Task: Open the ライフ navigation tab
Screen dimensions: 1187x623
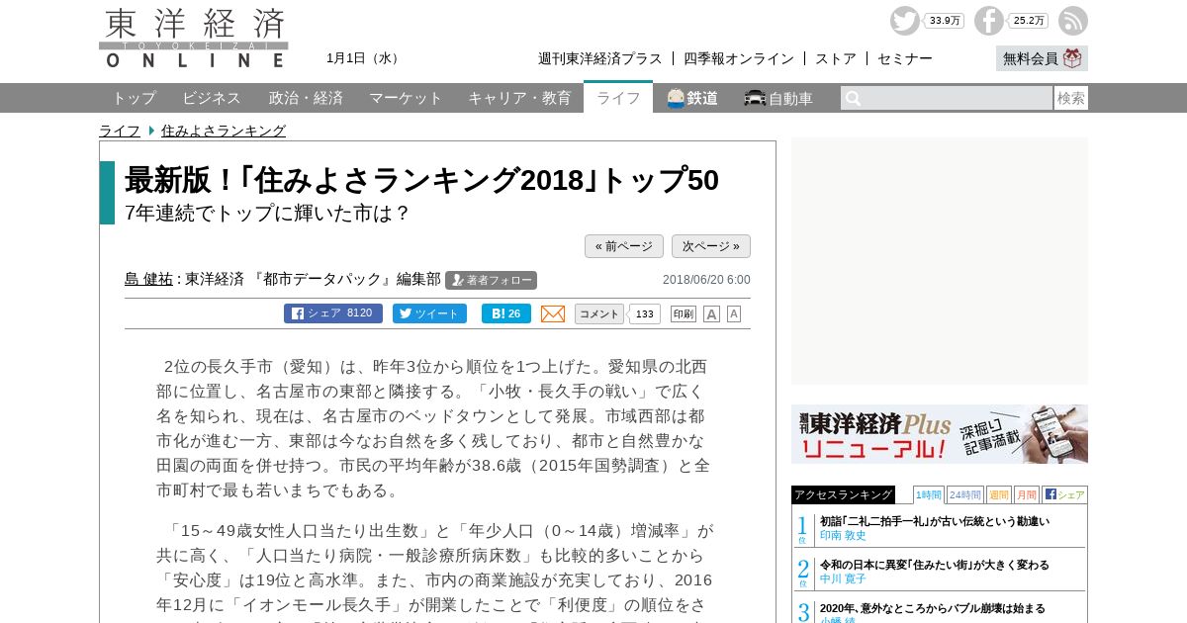Action: [x=618, y=98]
